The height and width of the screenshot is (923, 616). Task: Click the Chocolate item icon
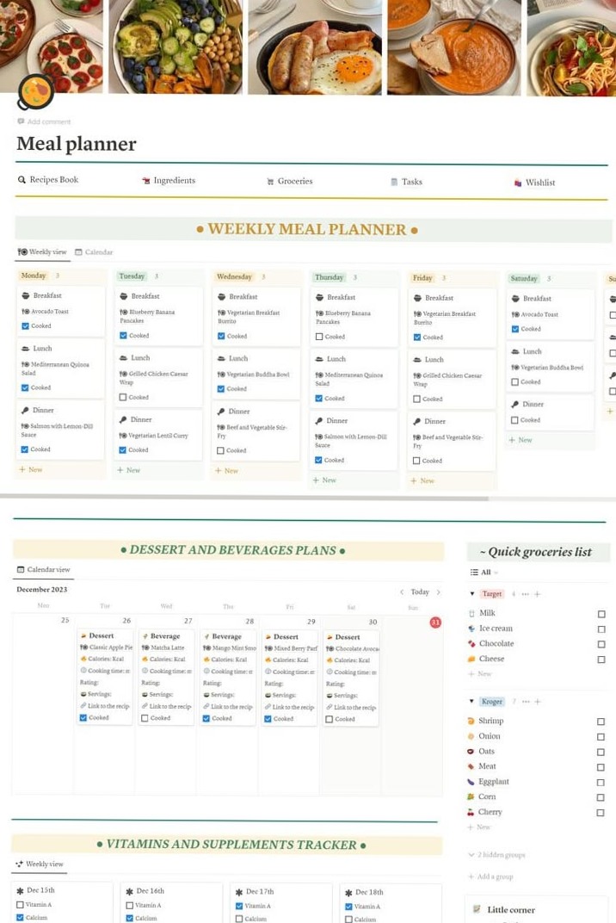tap(471, 644)
